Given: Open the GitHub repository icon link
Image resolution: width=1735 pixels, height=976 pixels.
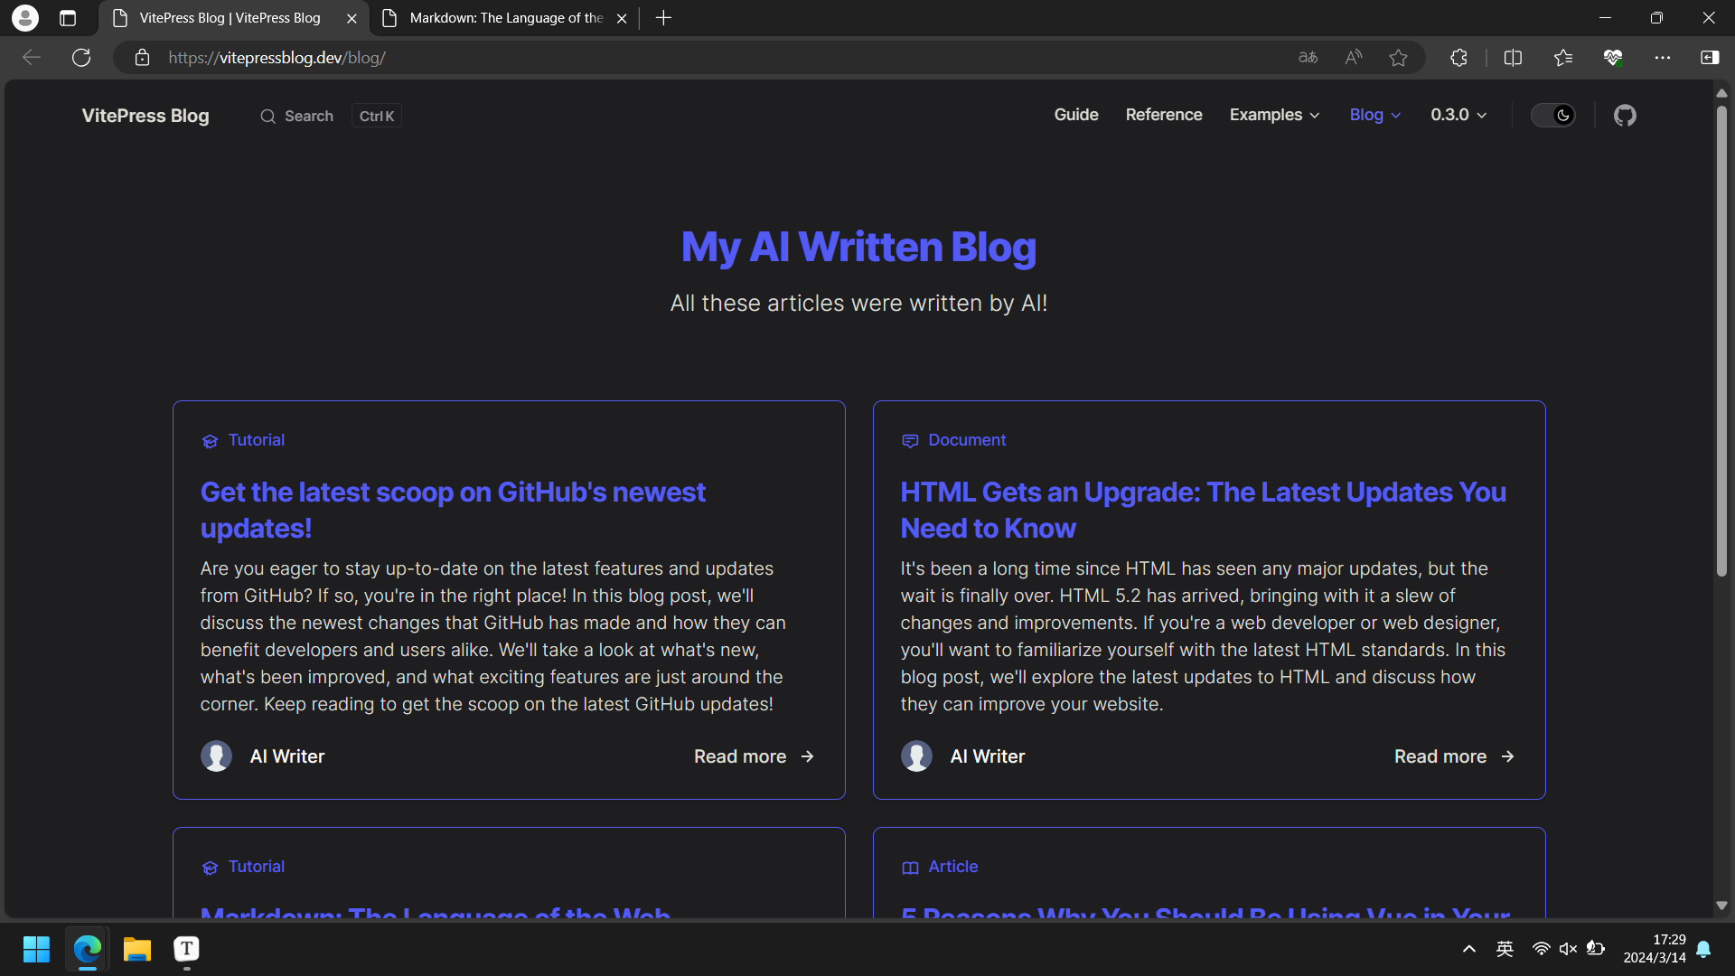Looking at the screenshot, I should coord(1625,116).
